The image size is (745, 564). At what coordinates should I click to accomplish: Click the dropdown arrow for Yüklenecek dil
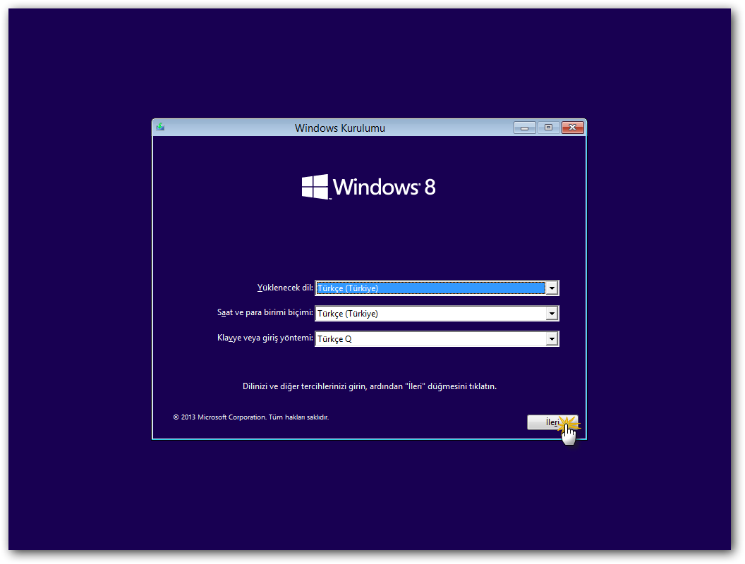(x=552, y=288)
